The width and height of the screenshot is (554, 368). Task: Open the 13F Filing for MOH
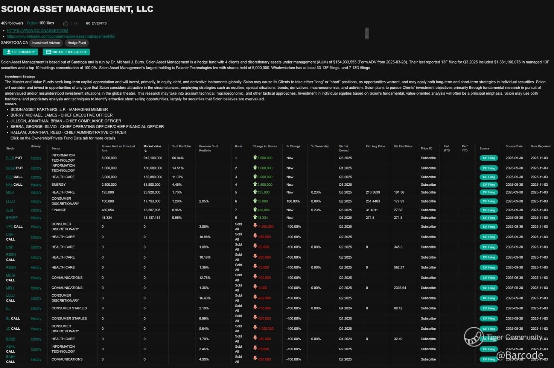point(489,192)
